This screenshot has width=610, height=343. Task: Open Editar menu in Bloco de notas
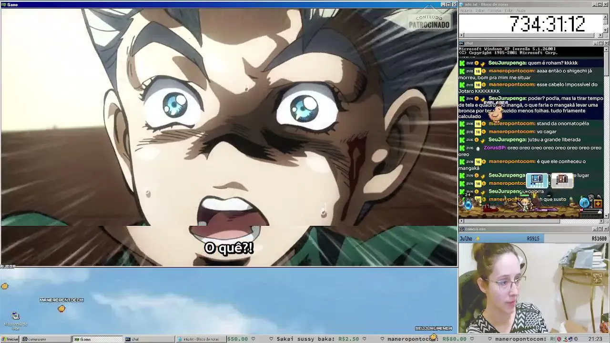point(480,10)
